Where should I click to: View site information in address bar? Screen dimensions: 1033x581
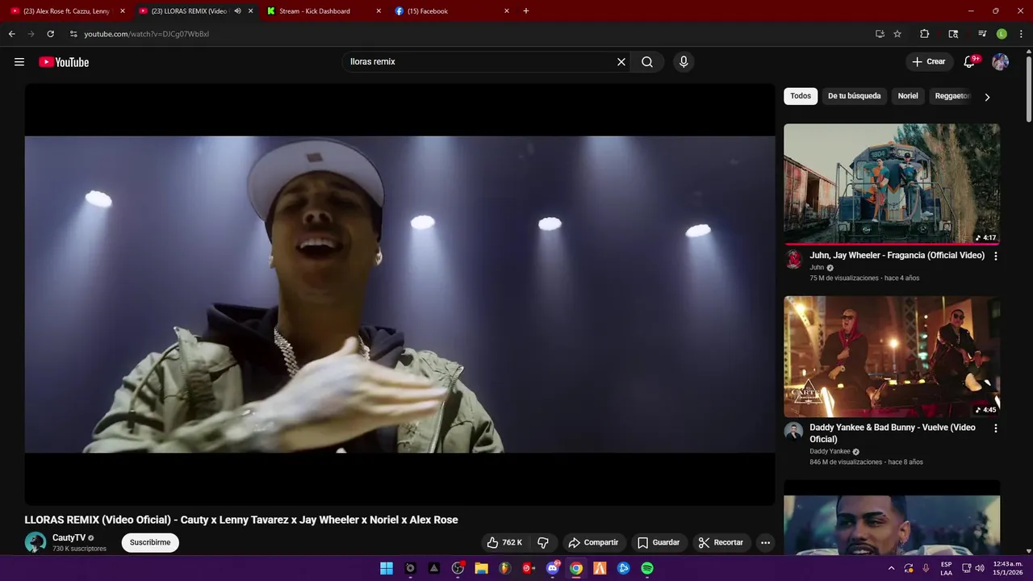click(73, 34)
